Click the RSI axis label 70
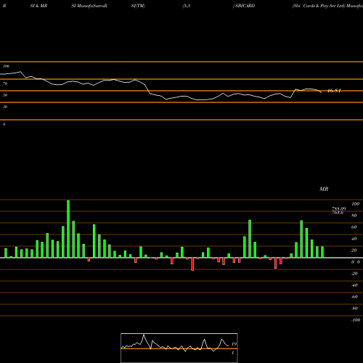Screen dimensions: 363x363 tap(5, 83)
